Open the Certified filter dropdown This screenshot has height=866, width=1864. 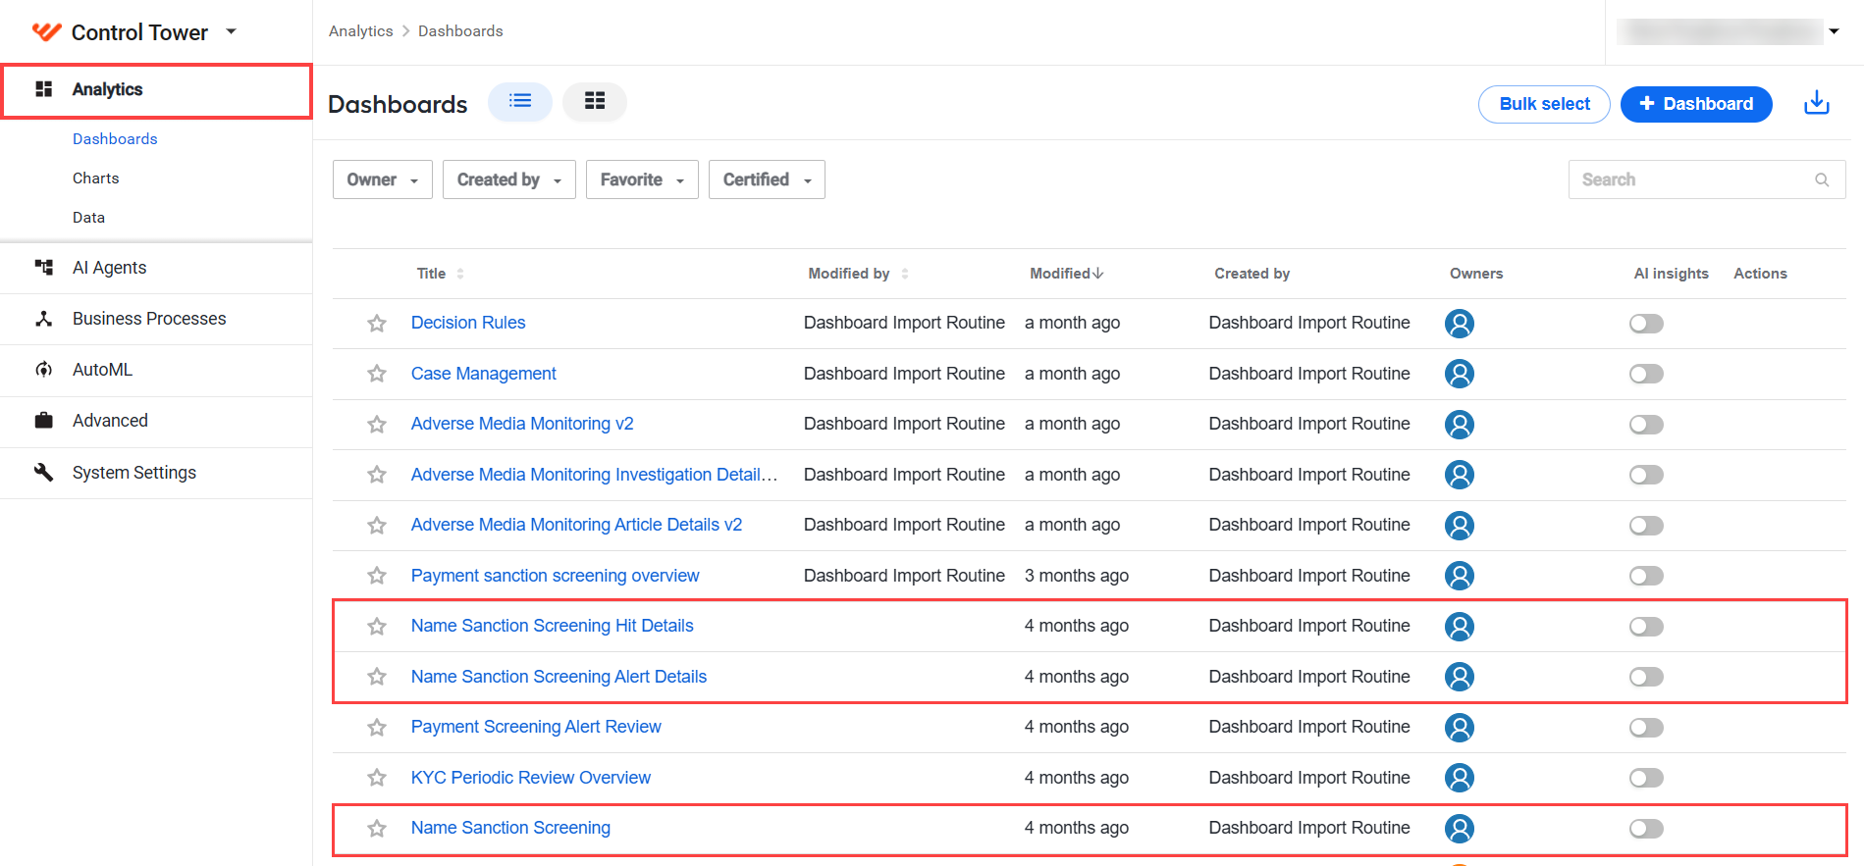point(767,179)
